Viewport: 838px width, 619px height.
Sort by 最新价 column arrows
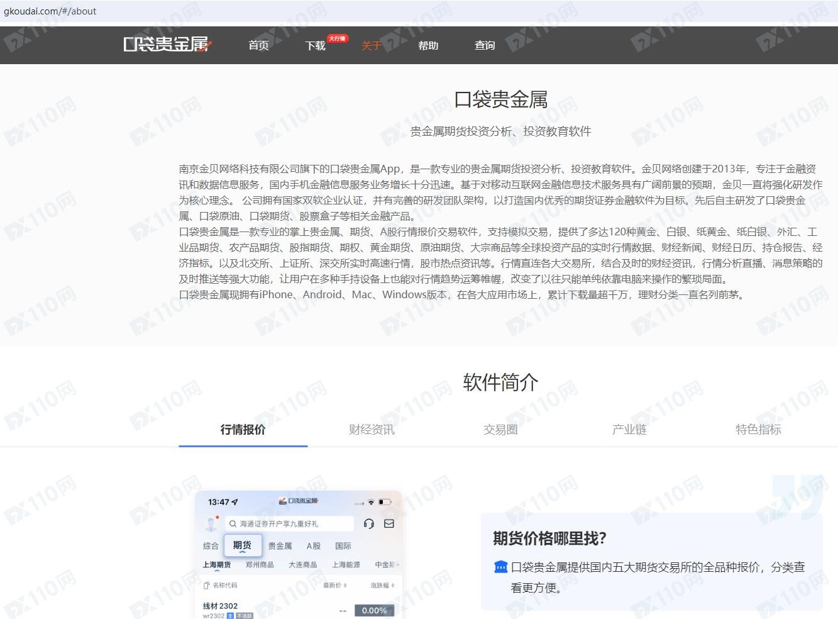[x=345, y=585]
